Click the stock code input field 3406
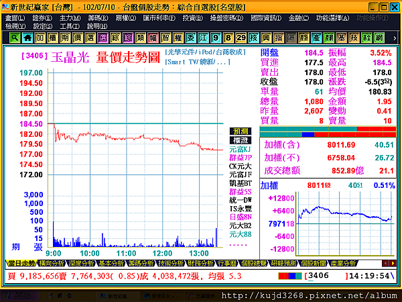This screenshot has width=402, height=302. 327,276
